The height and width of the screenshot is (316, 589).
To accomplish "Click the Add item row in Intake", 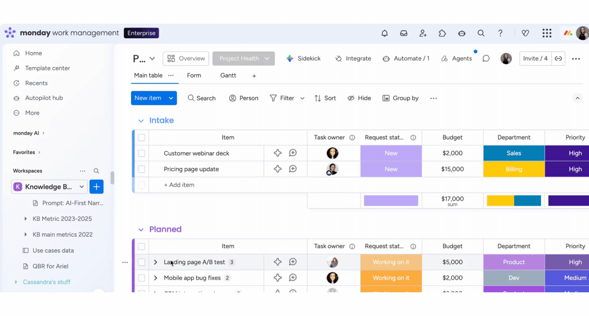I will click(x=179, y=185).
